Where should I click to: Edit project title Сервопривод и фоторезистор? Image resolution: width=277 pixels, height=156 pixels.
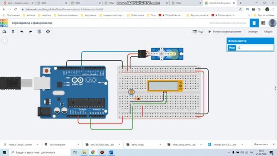(32, 23)
